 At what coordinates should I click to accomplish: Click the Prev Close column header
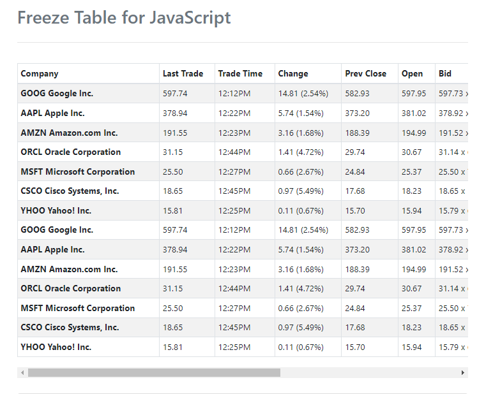[370, 73]
